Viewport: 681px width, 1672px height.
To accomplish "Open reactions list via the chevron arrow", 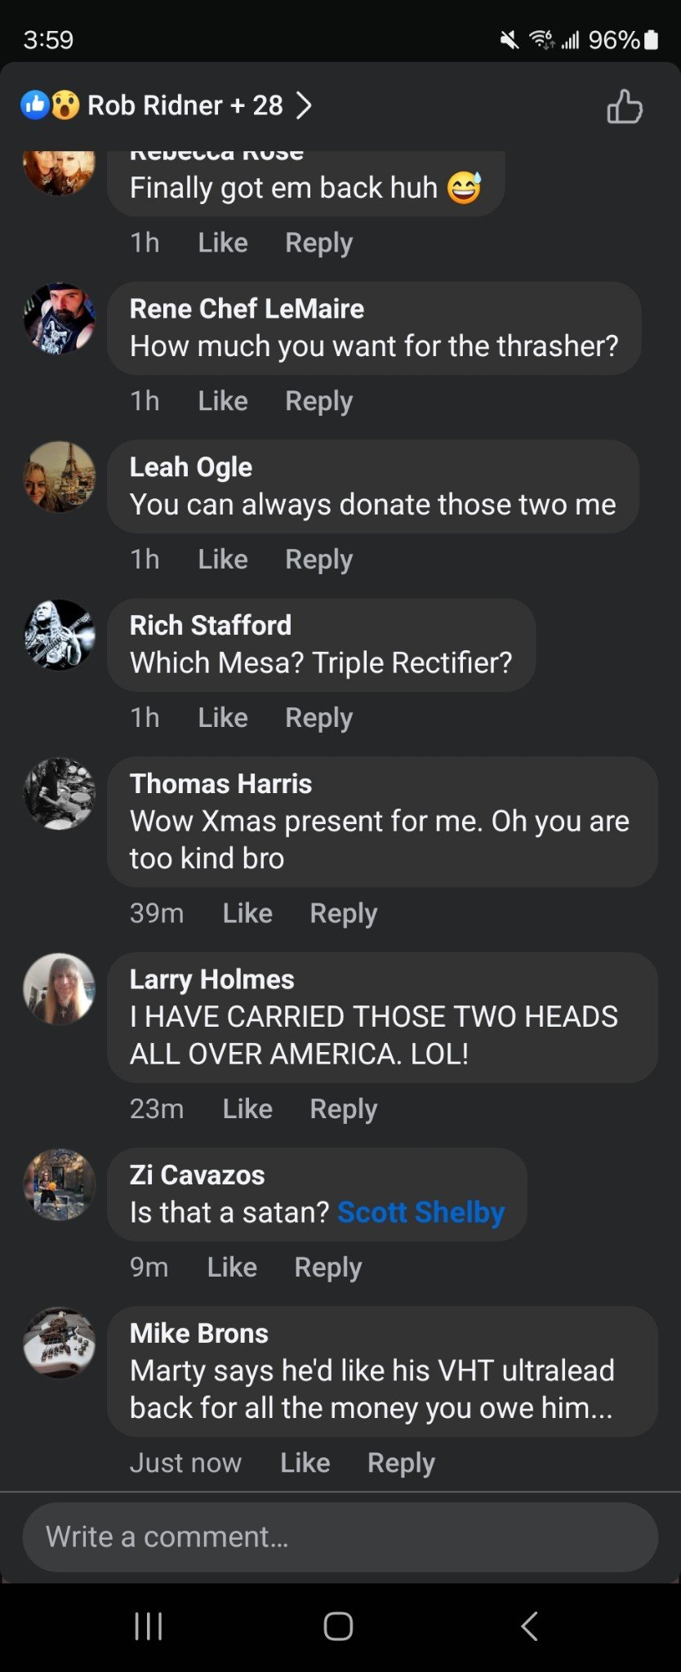I will point(304,105).
